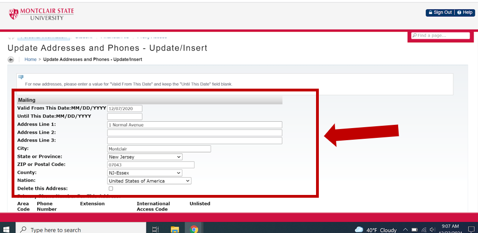Open File Explorer from the taskbar
Image resolution: width=478 pixels, height=233 pixels.
pyautogui.click(x=175, y=229)
